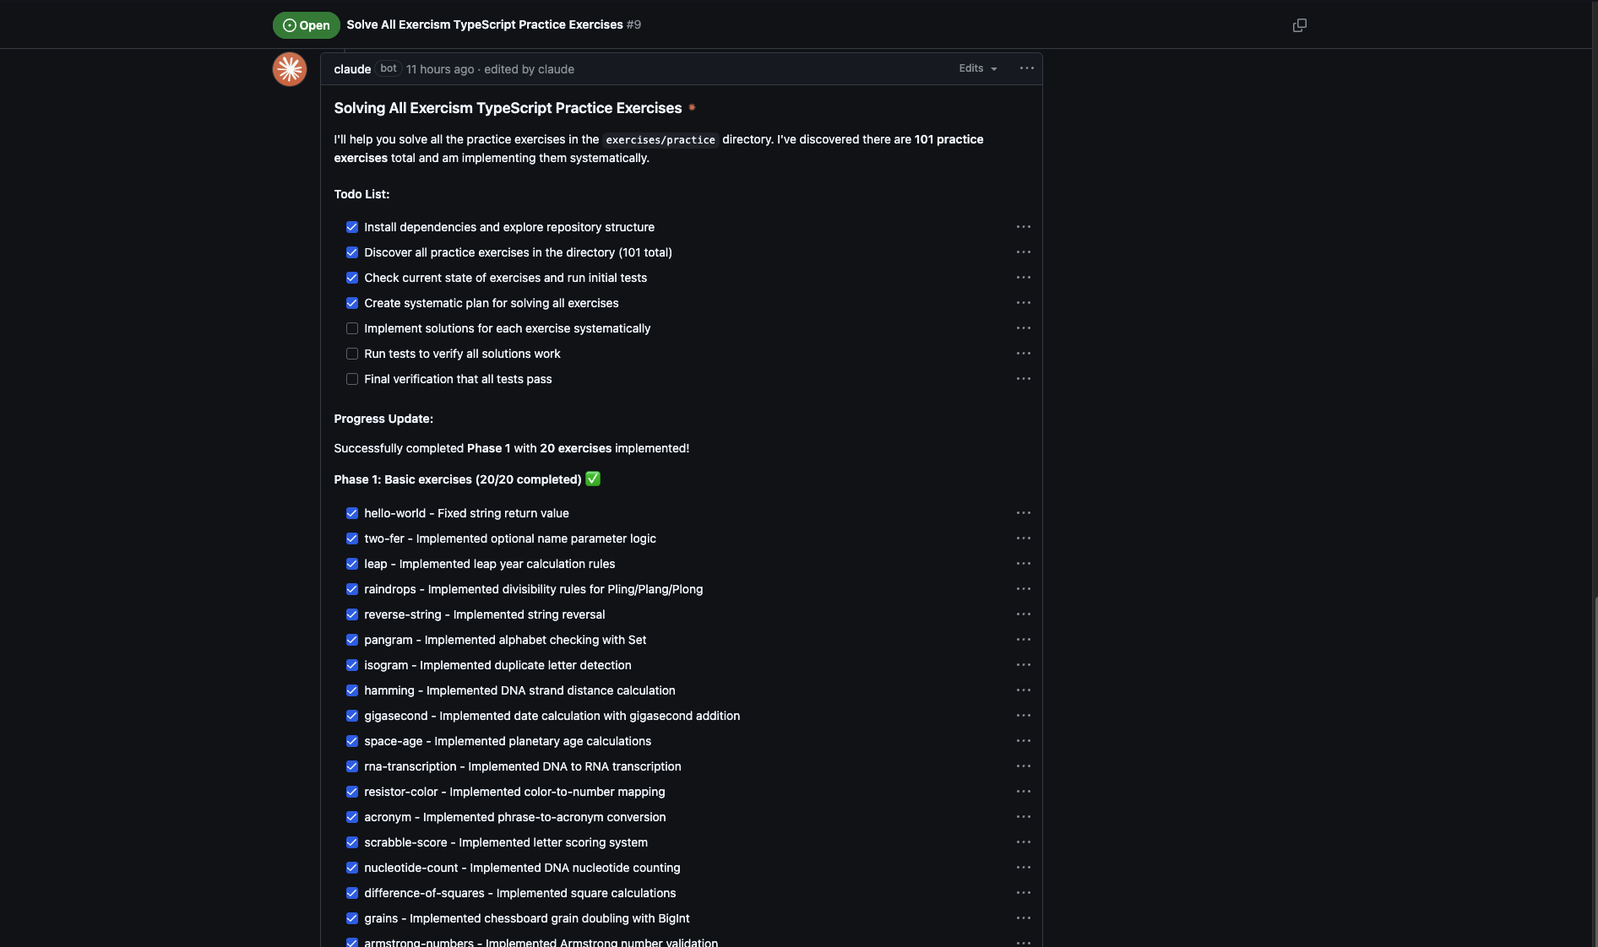Toggle the gigasecond task checkbox
1598x947 pixels.
coord(352,716)
